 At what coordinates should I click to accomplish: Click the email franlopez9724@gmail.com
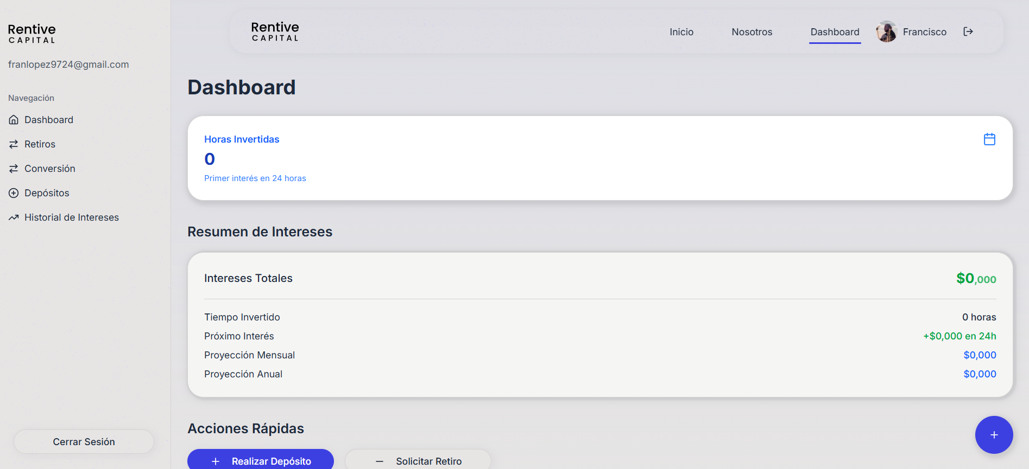tap(68, 65)
